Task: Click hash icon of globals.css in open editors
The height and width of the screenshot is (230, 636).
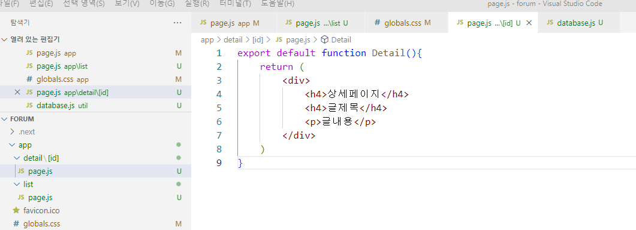Action: tap(29, 79)
